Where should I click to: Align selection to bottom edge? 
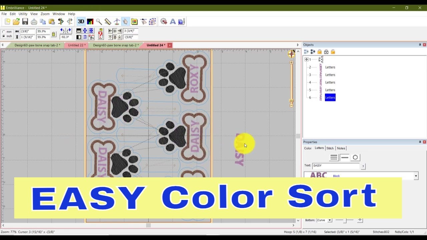[x=119, y=37]
